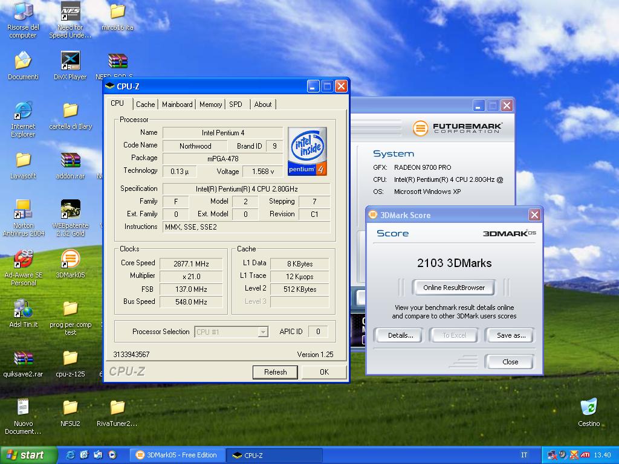
Task: Launch Internet Explorer from quick launch
Action: 71,455
